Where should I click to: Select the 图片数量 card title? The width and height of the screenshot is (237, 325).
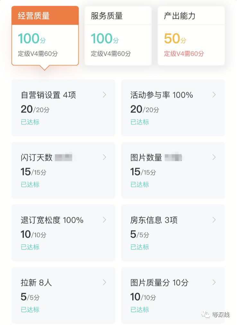[146, 158]
